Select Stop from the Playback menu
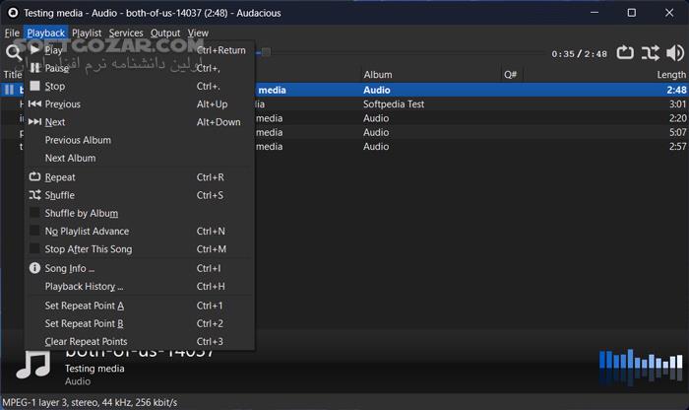 55,87
